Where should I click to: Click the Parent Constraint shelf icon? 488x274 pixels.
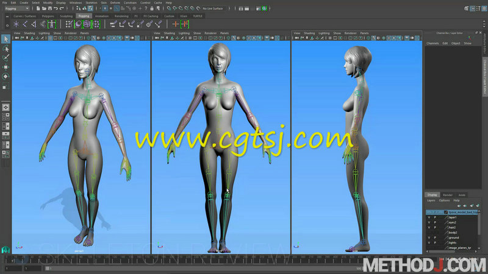click(x=113, y=24)
